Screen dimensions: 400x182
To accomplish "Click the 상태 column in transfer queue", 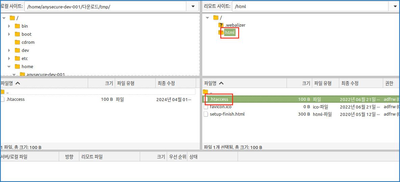I will (x=212, y=157).
